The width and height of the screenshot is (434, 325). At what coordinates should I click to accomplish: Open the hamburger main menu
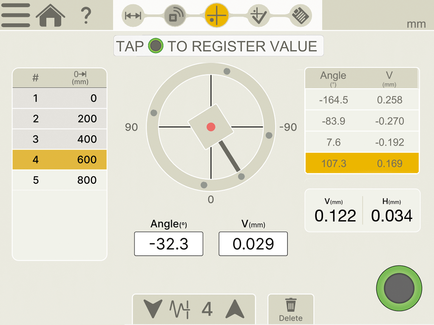(16, 15)
